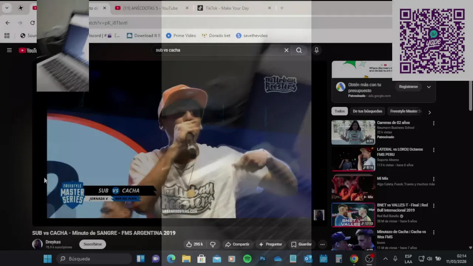Open BNET vs VALLES-T video thumbnail
Image resolution: width=473 pixels, height=266 pixels.
click(x=353, y=215)
